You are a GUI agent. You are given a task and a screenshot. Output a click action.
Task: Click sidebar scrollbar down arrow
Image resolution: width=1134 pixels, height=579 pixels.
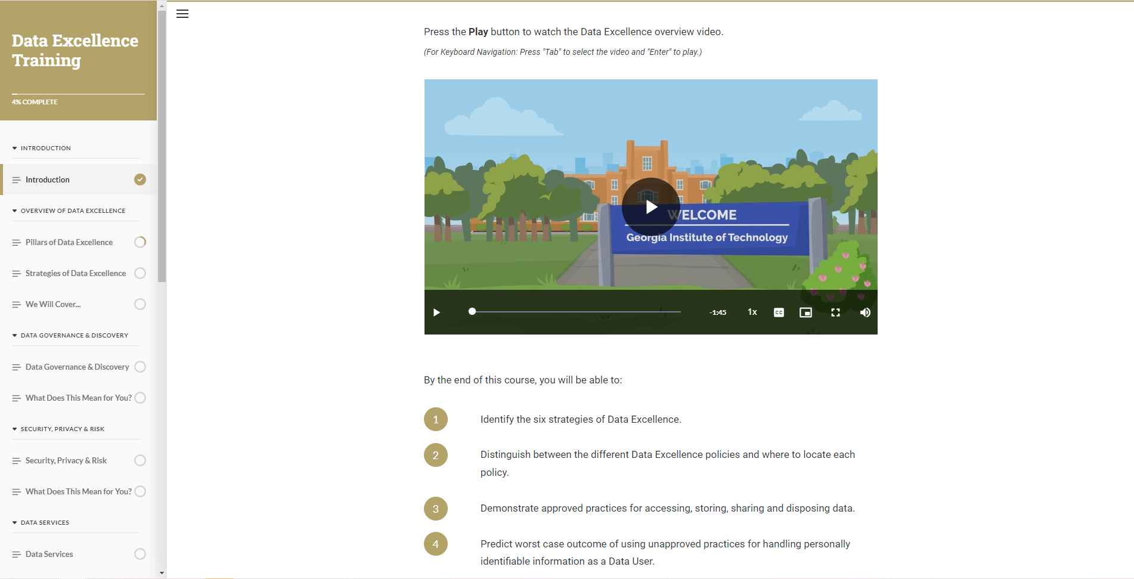(x=162, y=573)
